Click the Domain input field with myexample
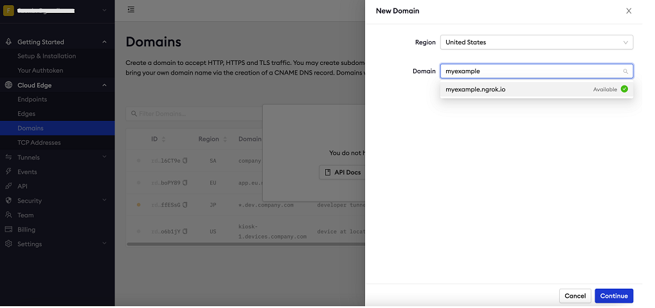The image size is (655, 308). click(x=536, y=71)
